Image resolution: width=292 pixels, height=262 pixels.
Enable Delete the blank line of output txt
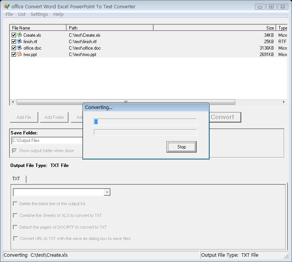15,204
